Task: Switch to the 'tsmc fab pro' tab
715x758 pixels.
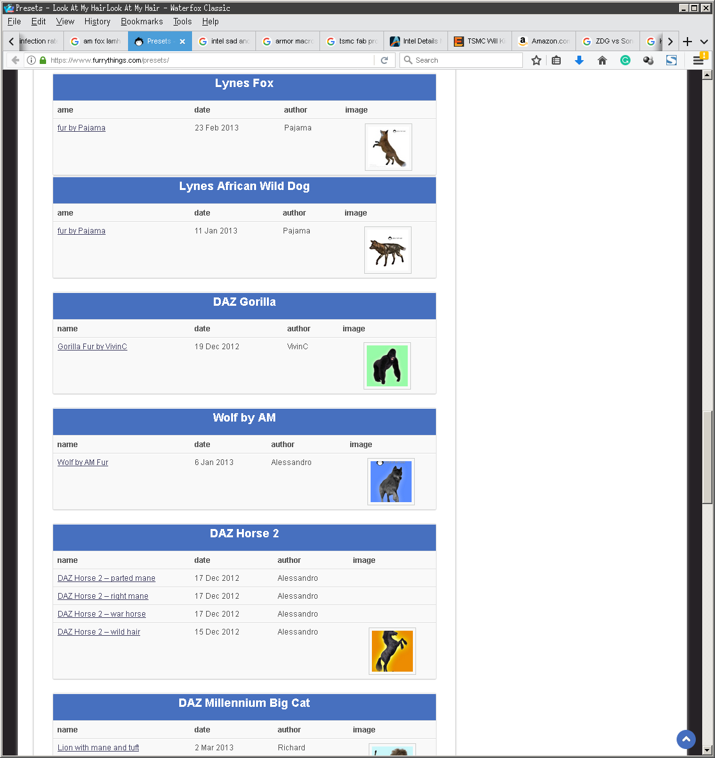Action: [x=352, y=42]
